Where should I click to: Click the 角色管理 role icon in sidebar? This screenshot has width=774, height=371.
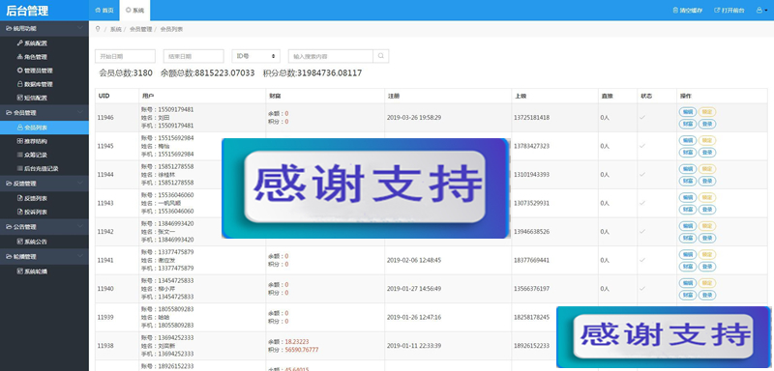tap(19, 57)
